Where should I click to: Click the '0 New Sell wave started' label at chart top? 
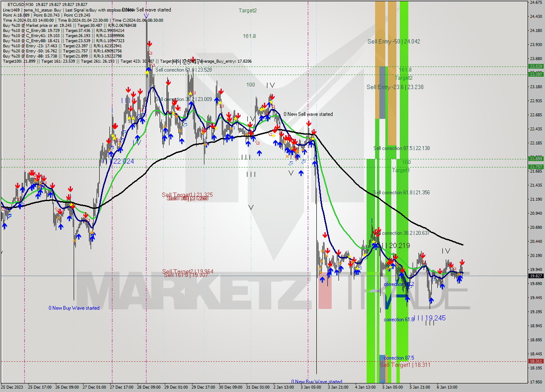click(146, 10)
